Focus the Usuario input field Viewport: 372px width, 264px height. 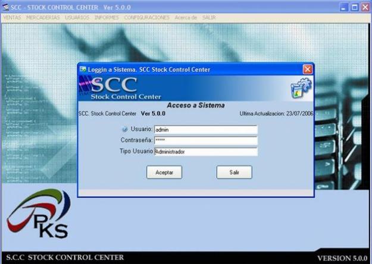click(x=206, y=130)
